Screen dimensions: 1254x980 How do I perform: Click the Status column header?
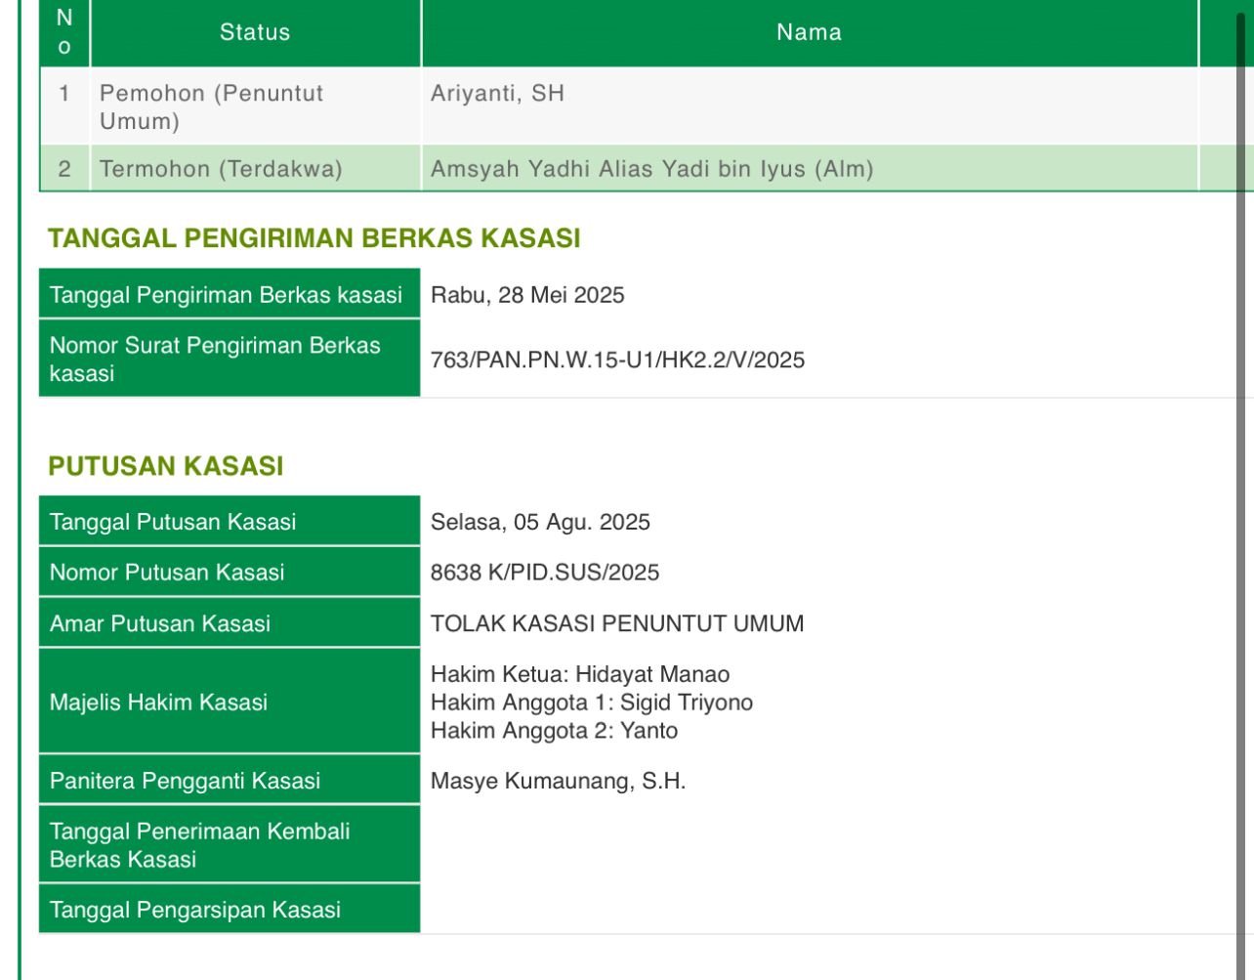click(255, 32)
